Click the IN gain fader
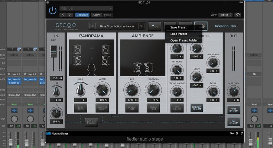 point(54,51)
